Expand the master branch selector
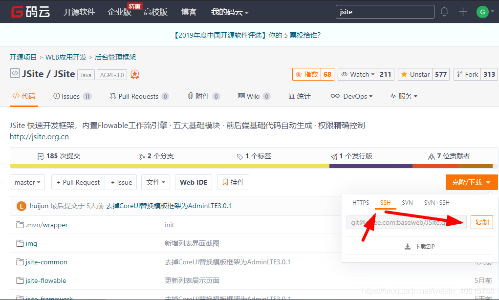This screenshot has width=499, height=300. (27, 182)
